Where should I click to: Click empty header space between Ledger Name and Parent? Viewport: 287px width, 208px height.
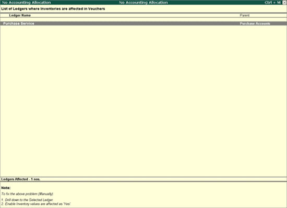[135, 15]
